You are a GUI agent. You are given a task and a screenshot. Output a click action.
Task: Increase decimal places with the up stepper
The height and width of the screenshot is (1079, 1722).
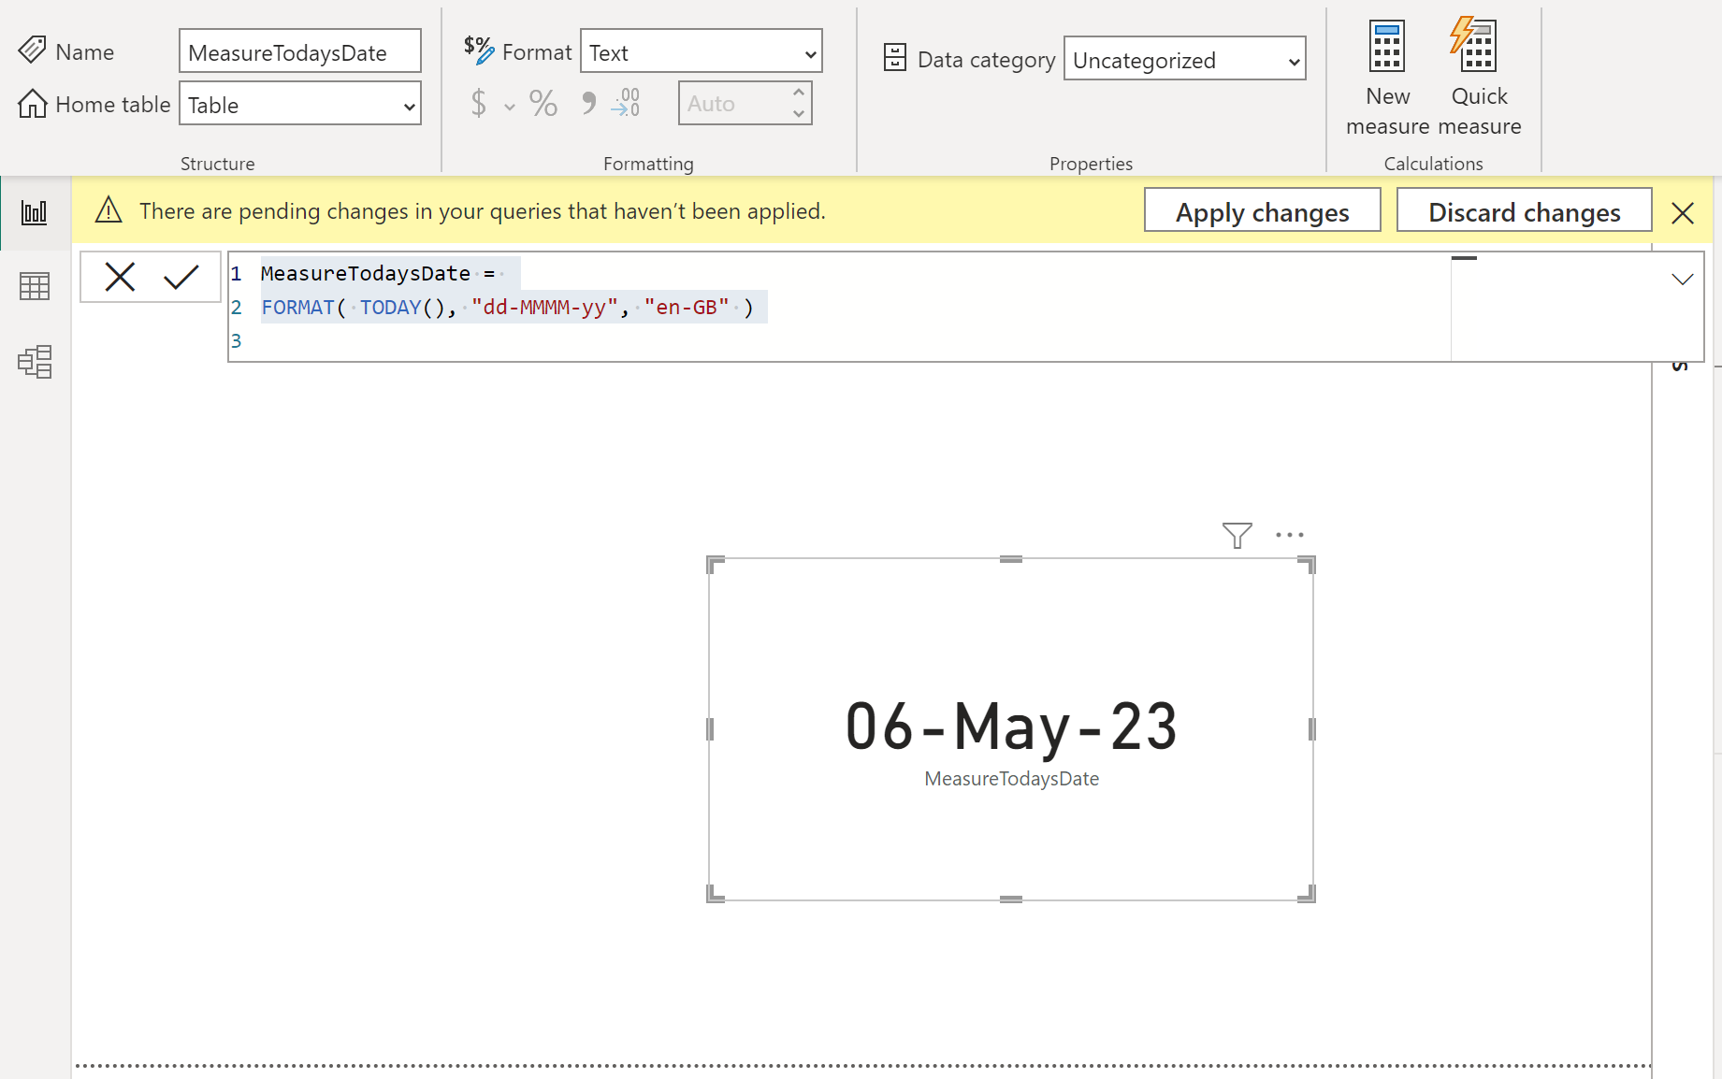click(x=798, y=93)
